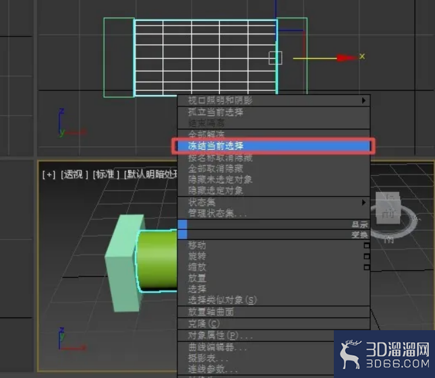Click the ViewCube 前 face

click(388, 214)
